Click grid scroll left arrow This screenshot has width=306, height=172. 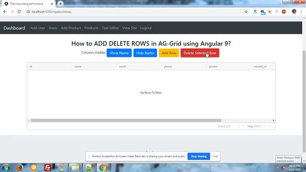click(29, 120)
